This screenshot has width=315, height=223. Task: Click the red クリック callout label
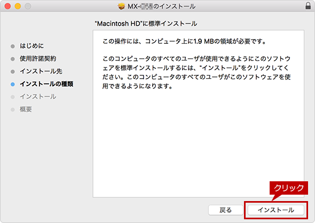tap(289, 188)
